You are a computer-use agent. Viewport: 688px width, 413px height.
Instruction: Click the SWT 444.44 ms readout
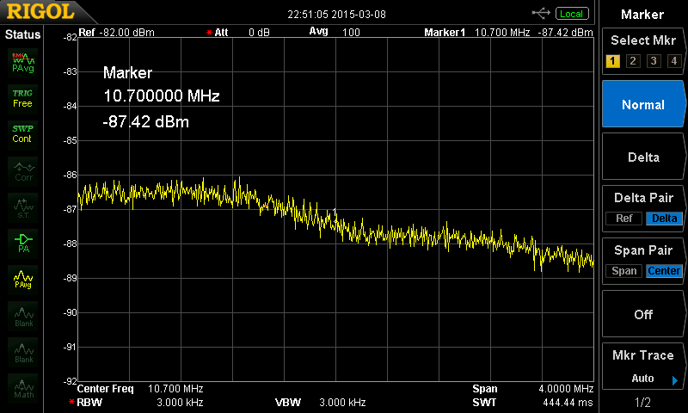(x=532, y=402)
